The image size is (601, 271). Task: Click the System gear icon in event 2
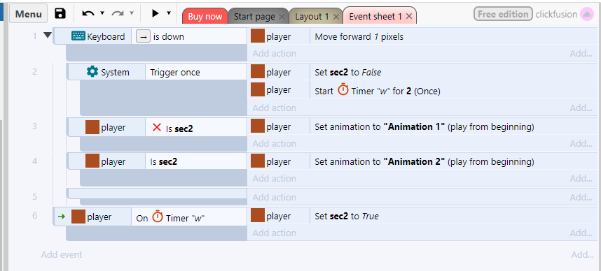click(x=92, y=71)
